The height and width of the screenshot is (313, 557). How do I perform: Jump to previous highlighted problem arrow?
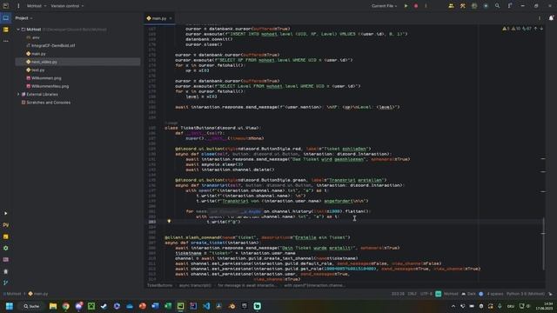(x=536, y=29)
